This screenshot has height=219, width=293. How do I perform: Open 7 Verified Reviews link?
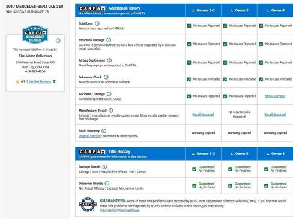pos(38,81)
